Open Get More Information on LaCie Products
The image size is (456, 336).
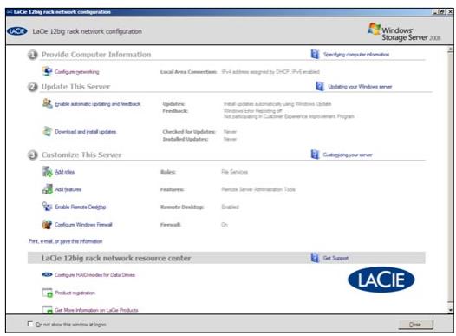96,310
